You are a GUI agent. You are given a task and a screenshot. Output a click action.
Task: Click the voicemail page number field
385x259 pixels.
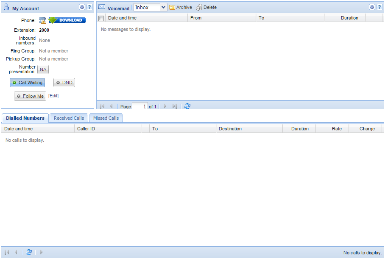click(x=139, y=106)
